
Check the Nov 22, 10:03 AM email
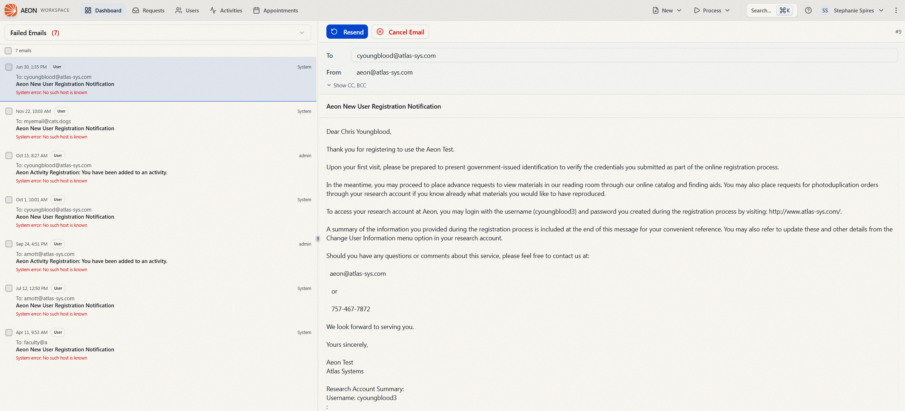9,111
